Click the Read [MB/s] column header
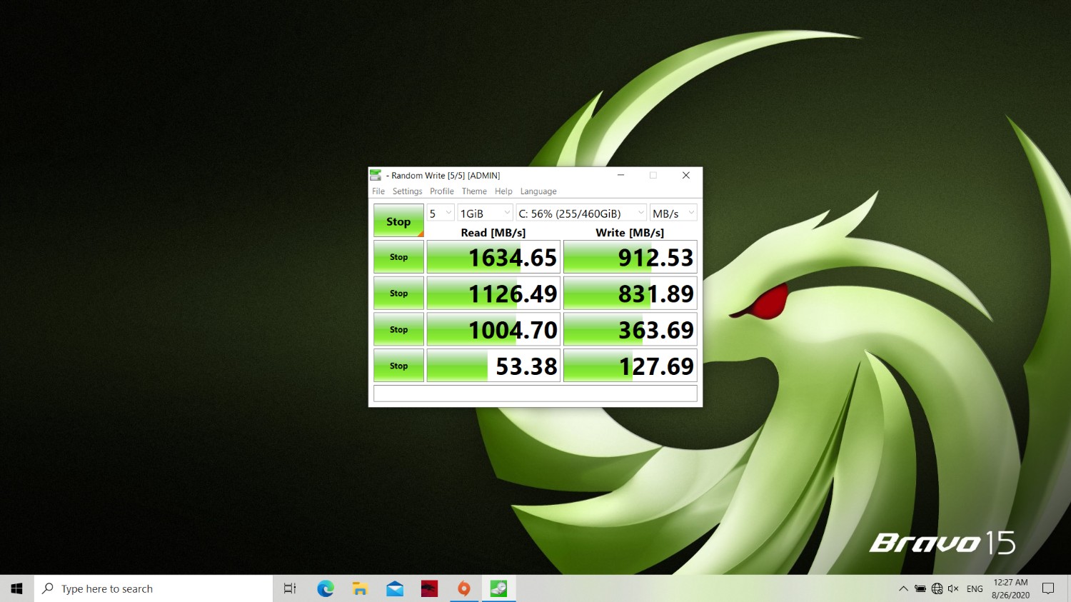 pyautogui.click(x=493, y=233)
